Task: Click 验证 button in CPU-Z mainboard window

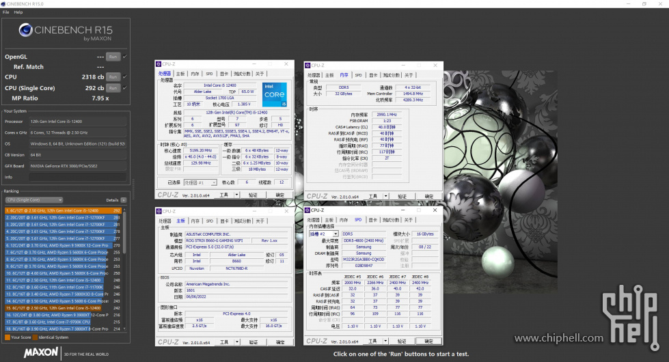Action: pyautogui.click(x=254, y=342)
